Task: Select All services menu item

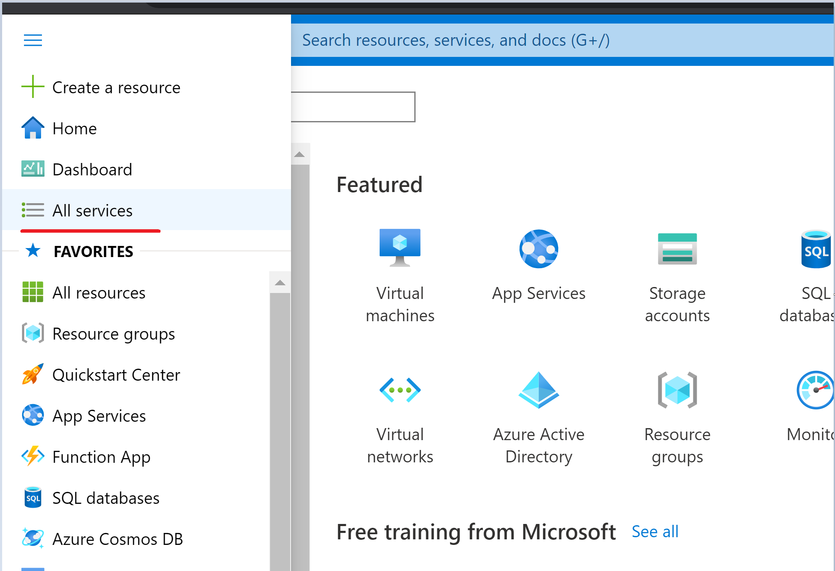Action: click(92, 210)
